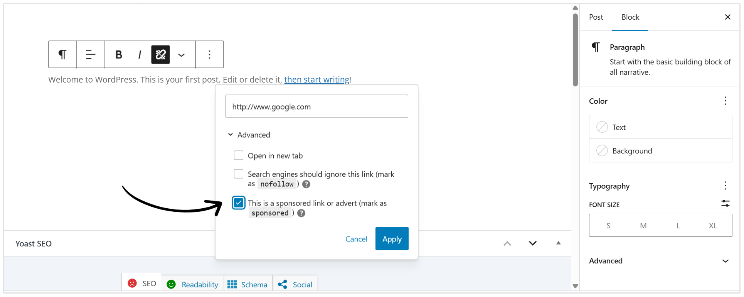Click the Paragraph block icon in the toolbar
The width and height of the screenshot is (744, 297).
[62, 54]
